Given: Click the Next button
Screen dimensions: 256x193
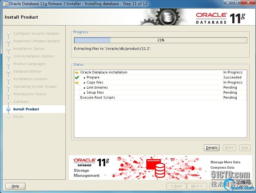Looking at the screenshot, I should click(x=197, y=186).
